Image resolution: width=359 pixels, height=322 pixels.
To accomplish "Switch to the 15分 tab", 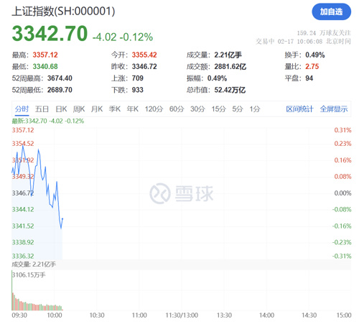I will 218,109.
